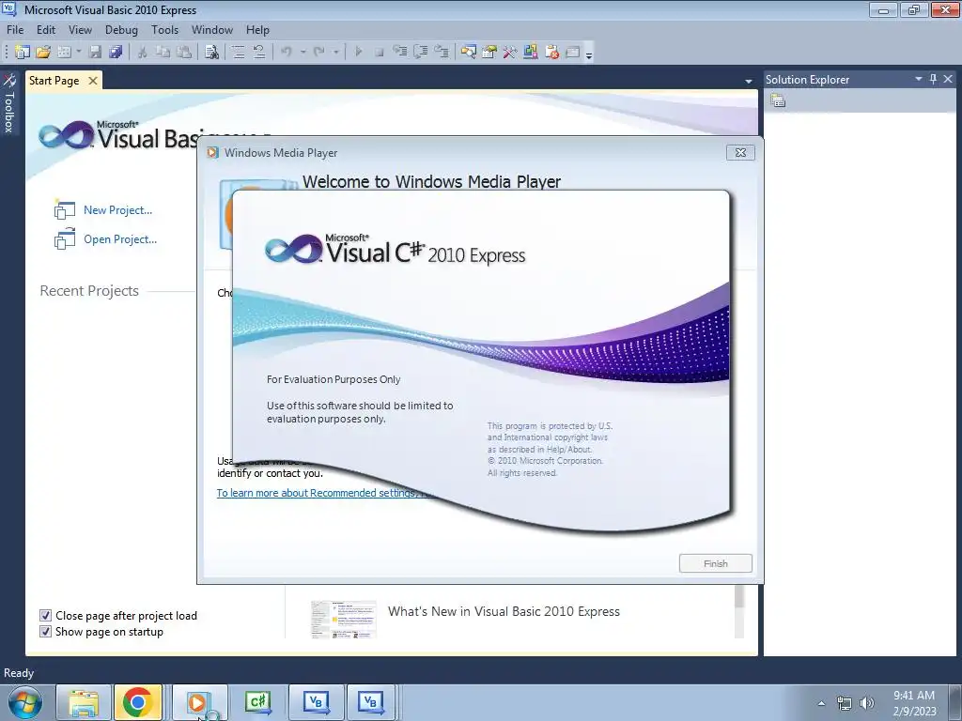Open Solution Explorer via toolbar icon

(469, 53)
